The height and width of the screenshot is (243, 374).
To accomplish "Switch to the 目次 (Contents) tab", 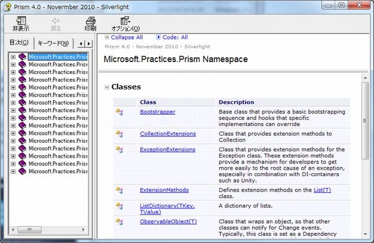I will pyautogui.click(x=19, y=43).
